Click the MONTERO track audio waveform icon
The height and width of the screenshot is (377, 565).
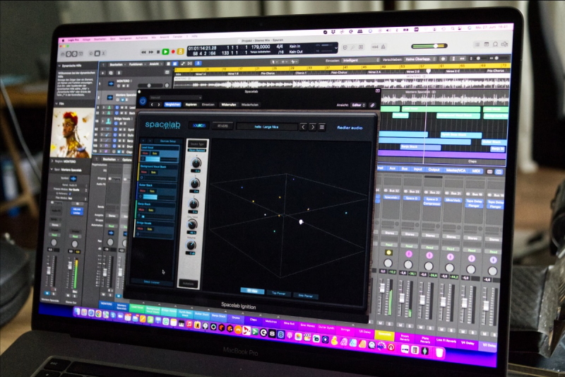(x=111, y=83)
